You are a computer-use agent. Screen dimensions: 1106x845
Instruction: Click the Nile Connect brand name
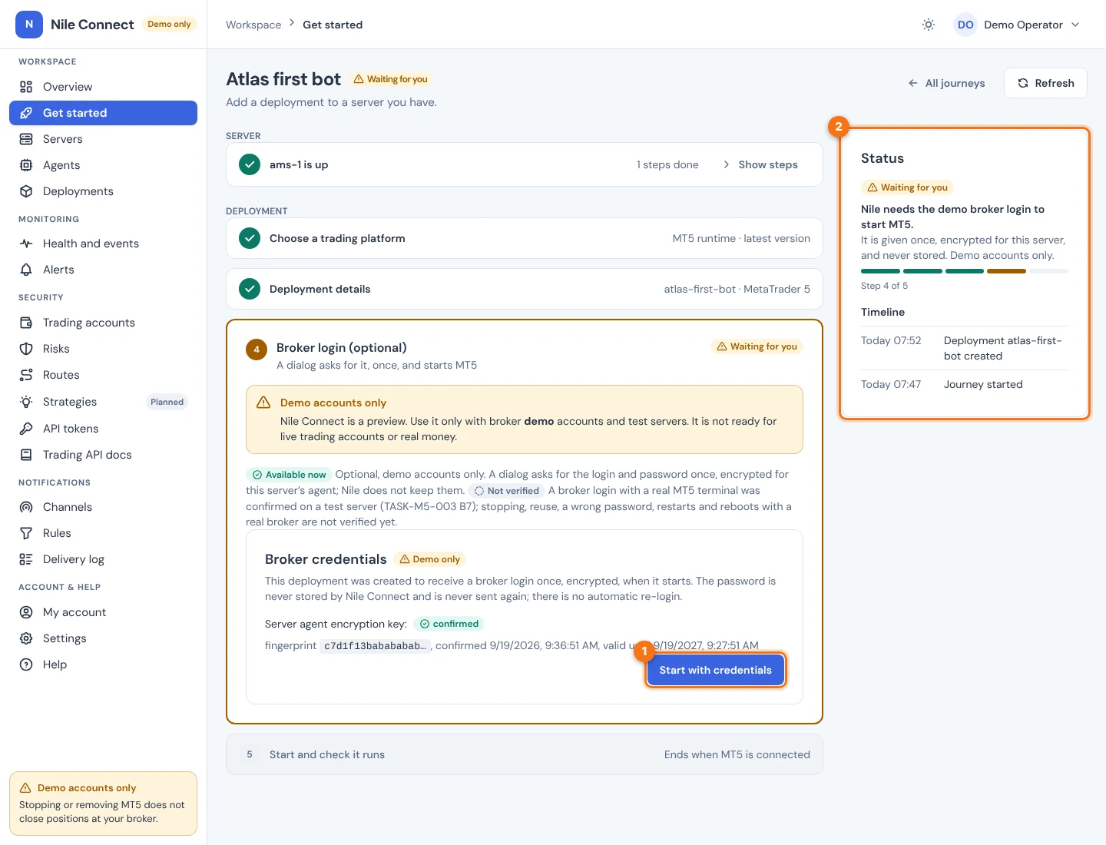coord(92,25)
